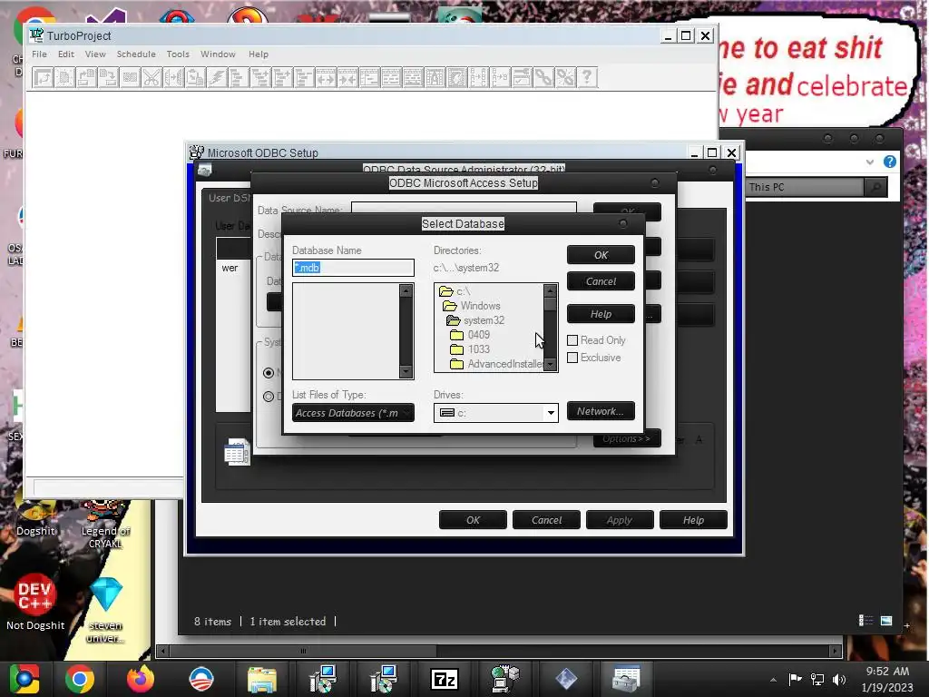
Task: Enable the Exclusive checkbox
Action: pyautogui.click(x=572, y=358)
